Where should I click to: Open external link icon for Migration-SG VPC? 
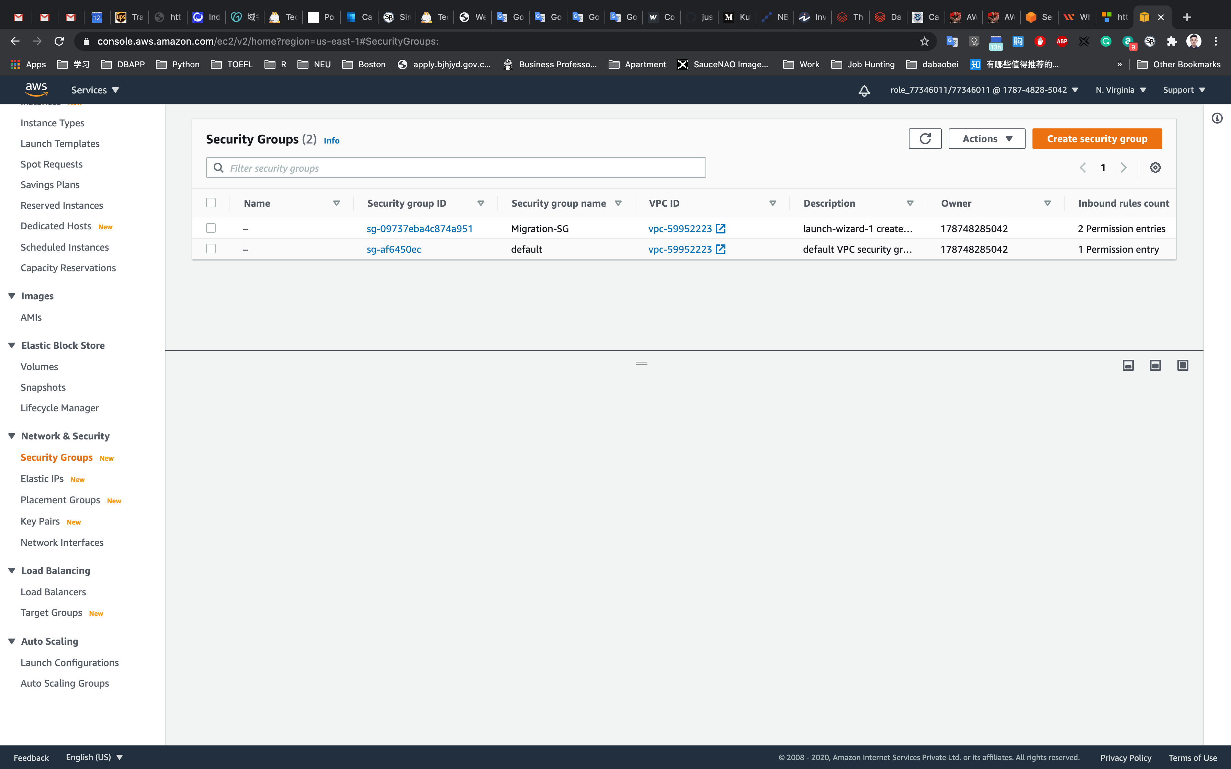pyautogui.click(x=721, y=229)
